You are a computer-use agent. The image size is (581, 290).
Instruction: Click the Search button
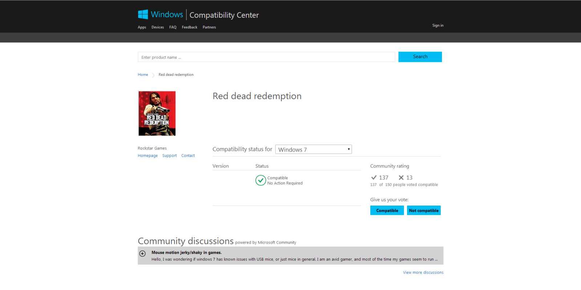[420, 57]
